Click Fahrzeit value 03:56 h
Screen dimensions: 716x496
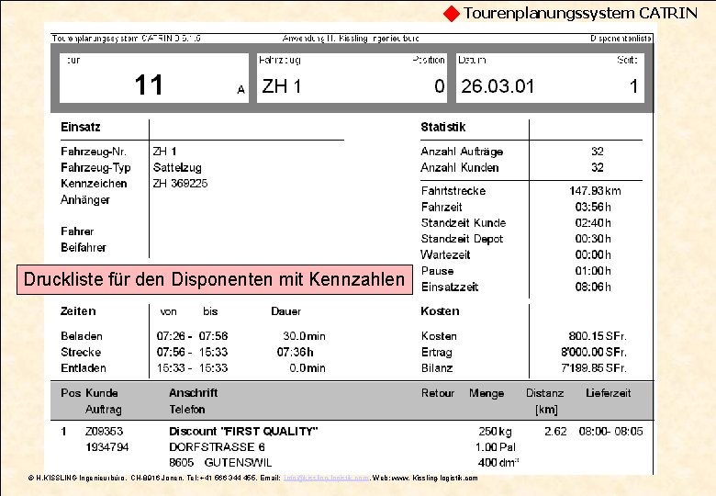[x=593, y=207]
